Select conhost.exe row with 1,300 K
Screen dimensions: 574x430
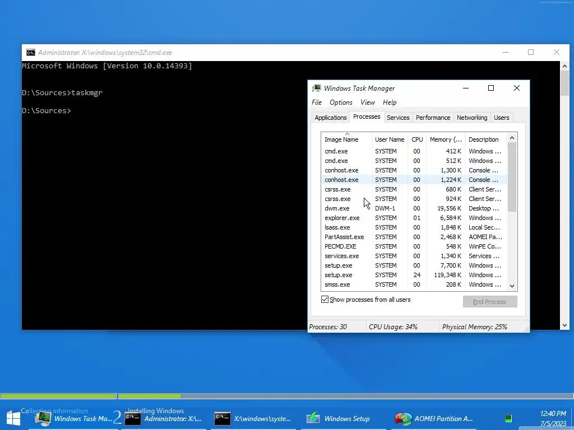coord(414,170)
